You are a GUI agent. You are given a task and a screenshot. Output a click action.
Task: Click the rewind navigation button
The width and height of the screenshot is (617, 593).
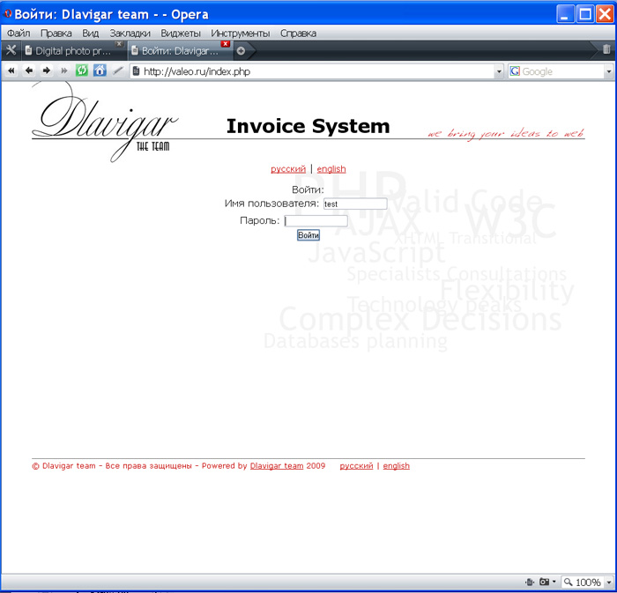[11, 70]
